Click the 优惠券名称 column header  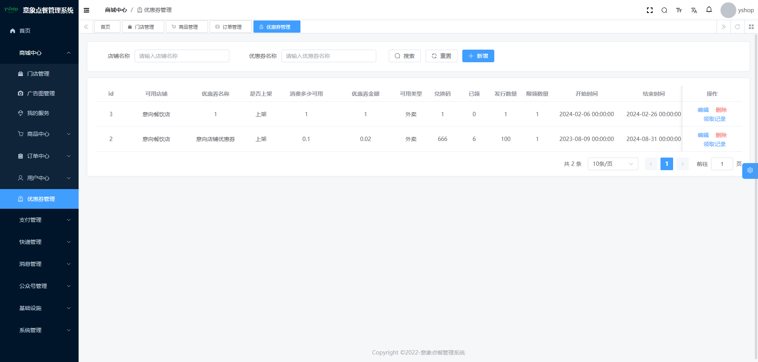click(216, 94)
